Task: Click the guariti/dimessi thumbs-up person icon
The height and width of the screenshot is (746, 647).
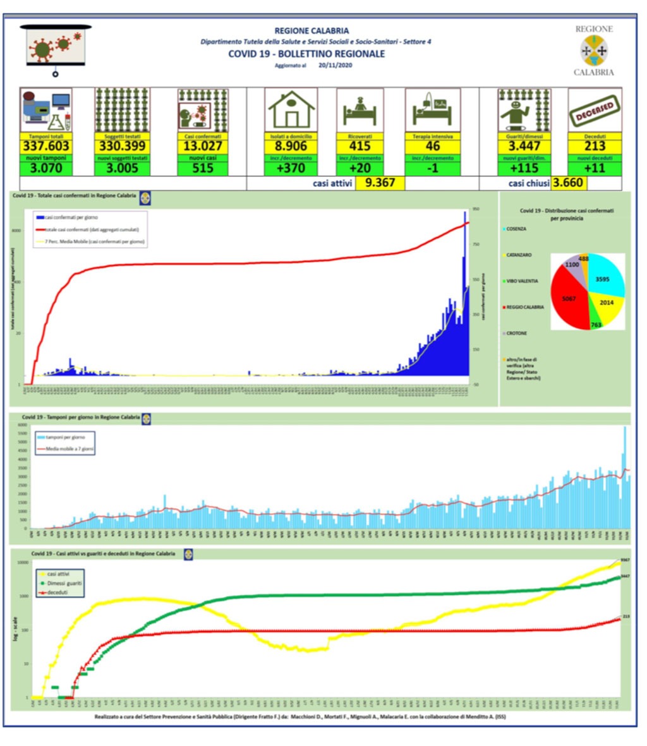Action: tap(524, 110)
